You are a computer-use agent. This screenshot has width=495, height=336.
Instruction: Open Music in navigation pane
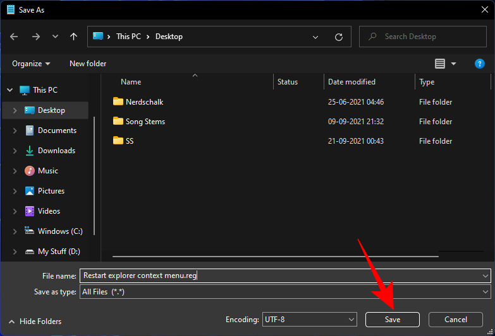pyautogui.click(x=47, y=171)
